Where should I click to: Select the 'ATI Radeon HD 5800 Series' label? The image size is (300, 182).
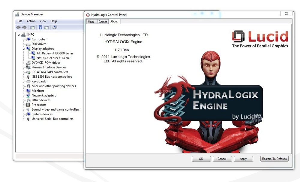[55, 53]
